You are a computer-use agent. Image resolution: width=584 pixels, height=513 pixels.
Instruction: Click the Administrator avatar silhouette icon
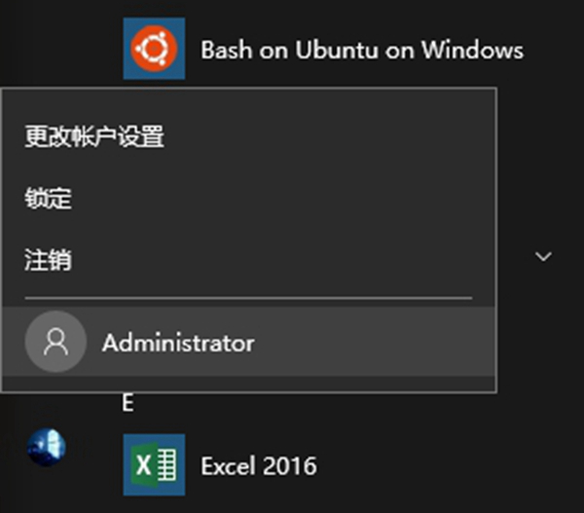point(56,342)
